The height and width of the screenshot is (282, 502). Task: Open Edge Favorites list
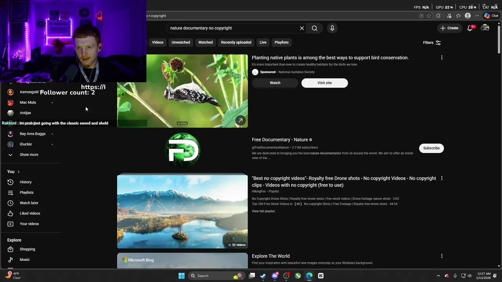click(458, 16)
